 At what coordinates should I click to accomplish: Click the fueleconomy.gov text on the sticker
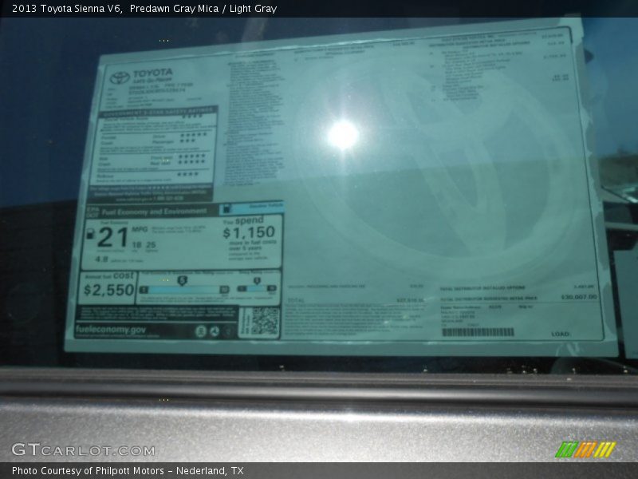[x=110, y=329]
